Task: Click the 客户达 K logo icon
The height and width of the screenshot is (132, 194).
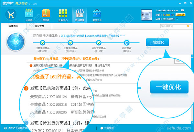Action: tap(11, 15)
